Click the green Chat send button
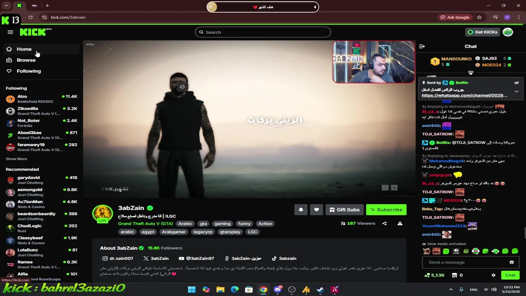The image size is (526, 296). pyautogui.click(x=510, y=275)
